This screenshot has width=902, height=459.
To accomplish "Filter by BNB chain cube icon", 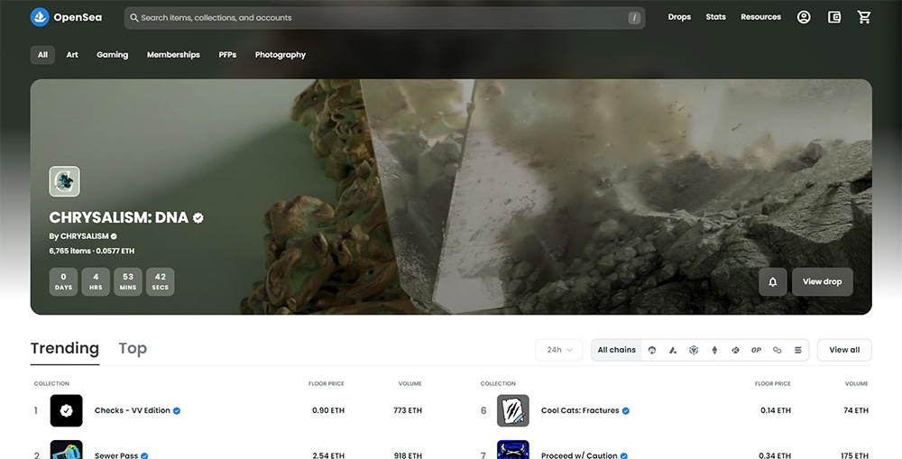I will pyautogui.click(x=694, y=350).
